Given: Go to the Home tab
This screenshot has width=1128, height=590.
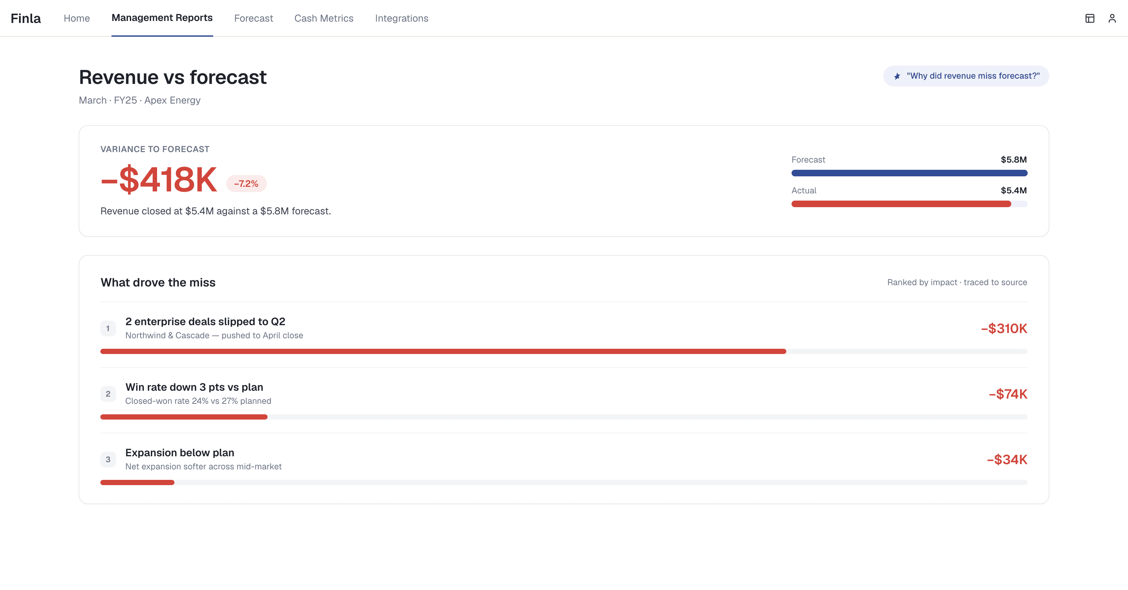Looking at the screenshot, I should coord(77,18).
